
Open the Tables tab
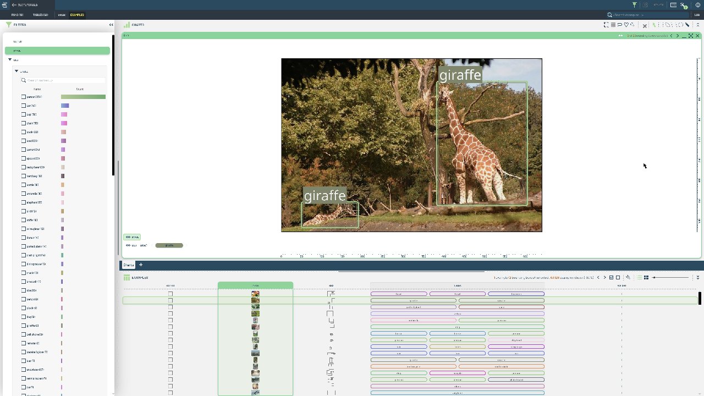tap(40, 15)
